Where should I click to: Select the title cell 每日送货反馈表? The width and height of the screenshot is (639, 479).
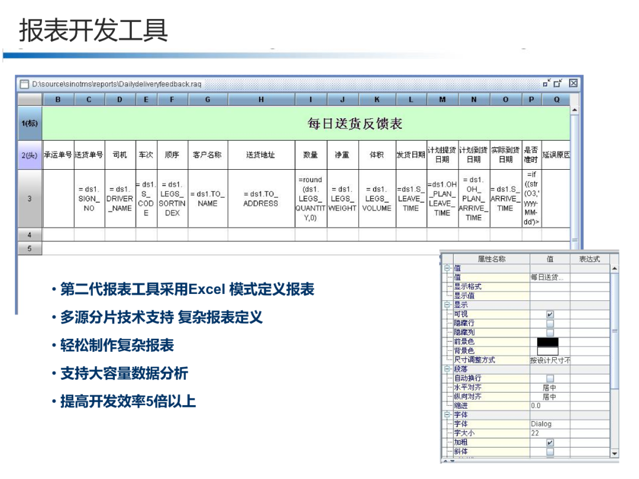click(x=306, y=124)
